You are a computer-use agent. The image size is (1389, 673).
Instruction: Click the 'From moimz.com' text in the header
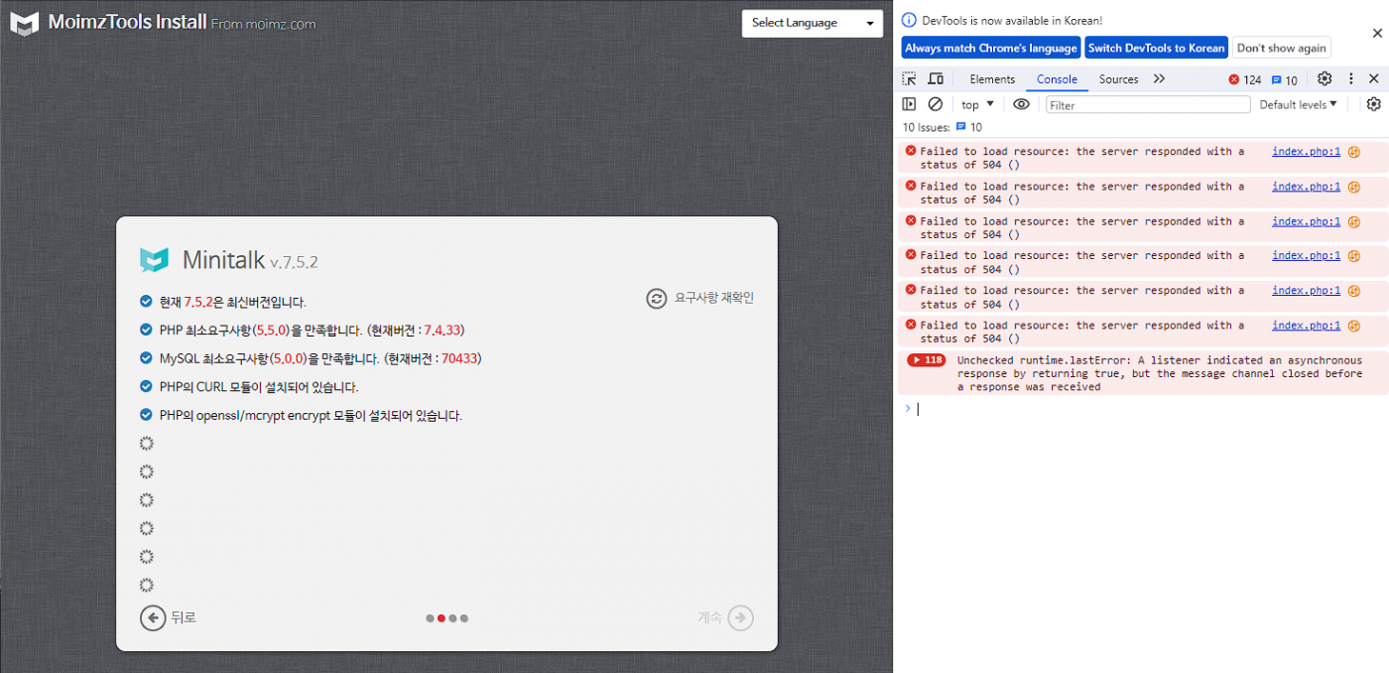[264, 24]
